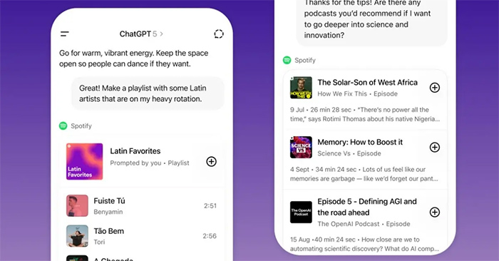Click the Spotify logo above the podcast list
This screenshot has width=499, height=261.
[x=287, y=60]
